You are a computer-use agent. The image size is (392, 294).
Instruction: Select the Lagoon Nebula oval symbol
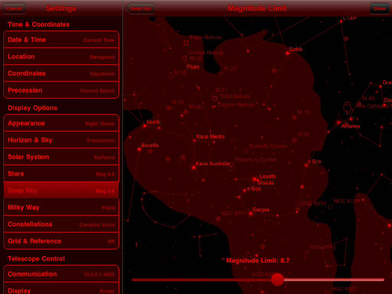click(214, 106)
